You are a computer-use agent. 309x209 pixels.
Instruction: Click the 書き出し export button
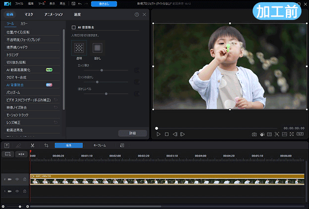tap(104, 4)
